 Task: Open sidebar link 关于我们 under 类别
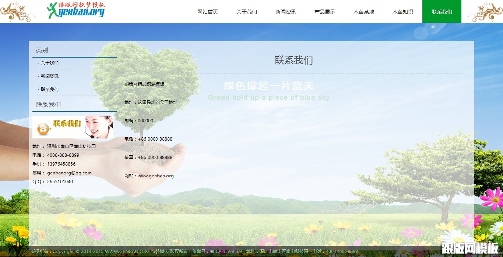49,63
